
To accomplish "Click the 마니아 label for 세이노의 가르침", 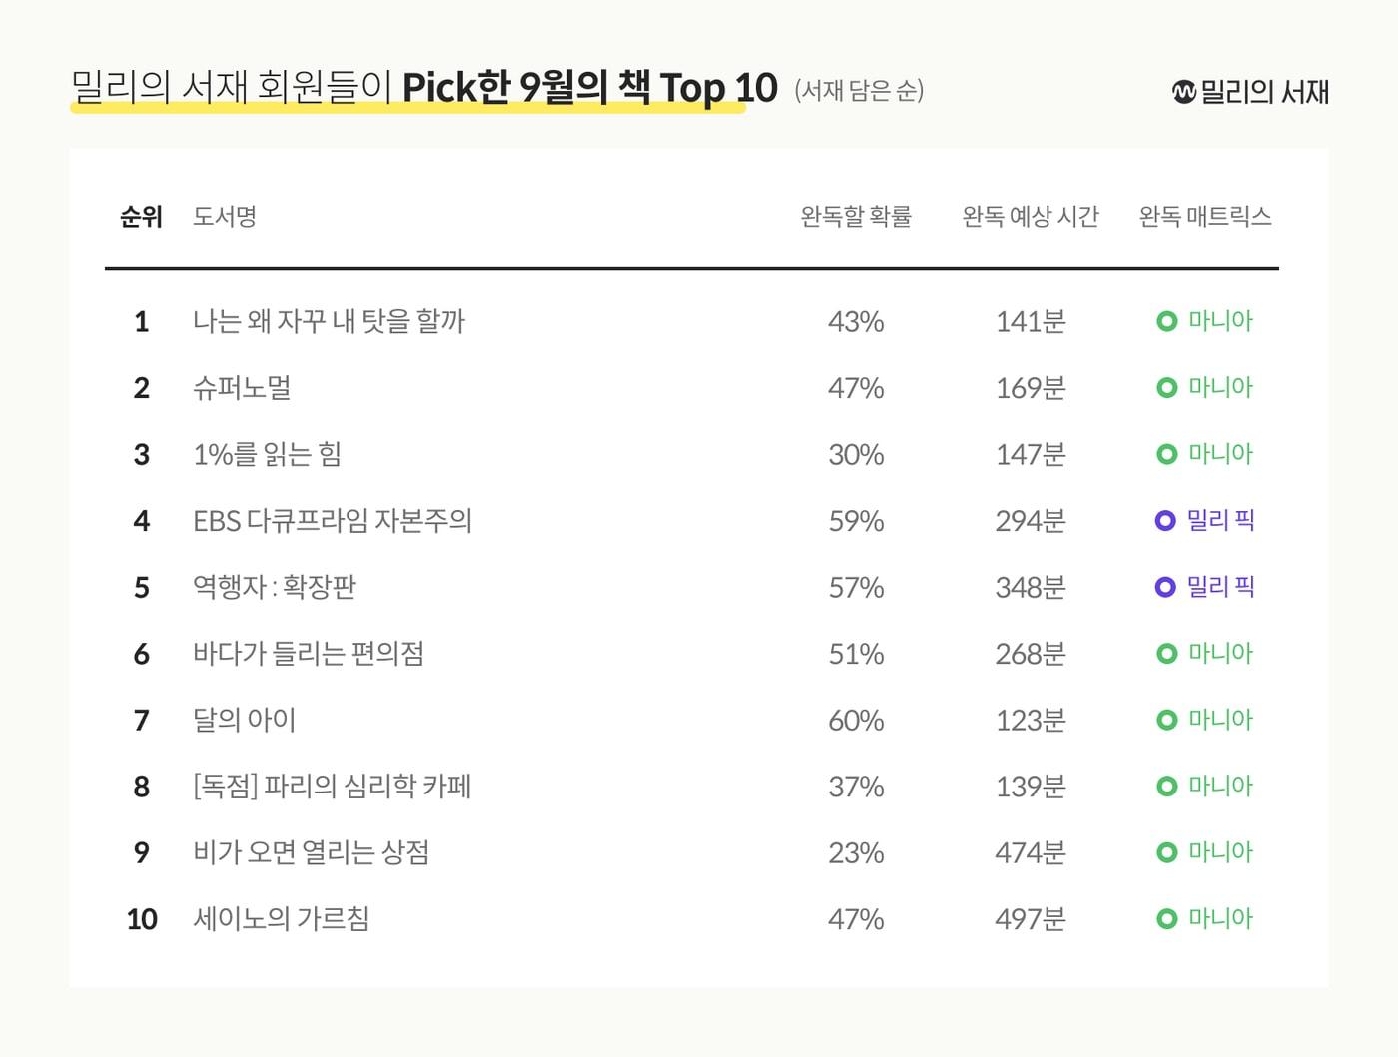I will point(1220,918).
